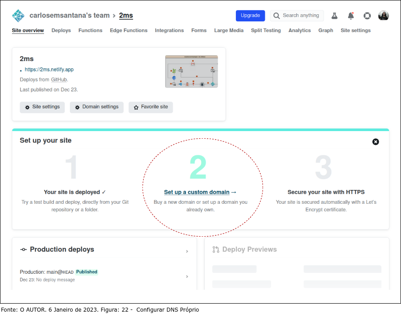Open the Functions tab
401x317 pixels.
point(90,30)
